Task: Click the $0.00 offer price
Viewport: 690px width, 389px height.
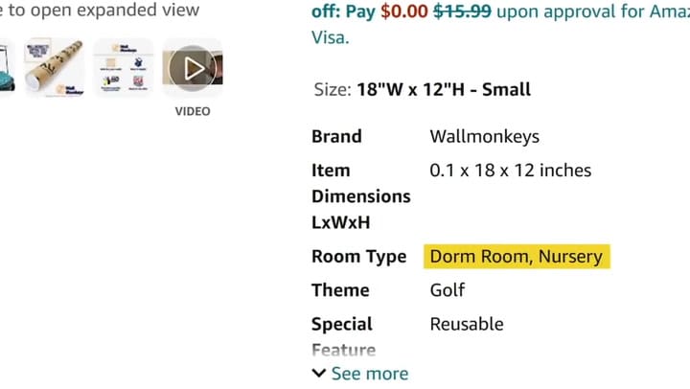Action: point(404,11)
